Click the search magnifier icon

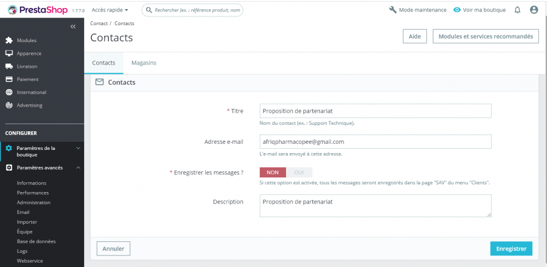[149, 10]
